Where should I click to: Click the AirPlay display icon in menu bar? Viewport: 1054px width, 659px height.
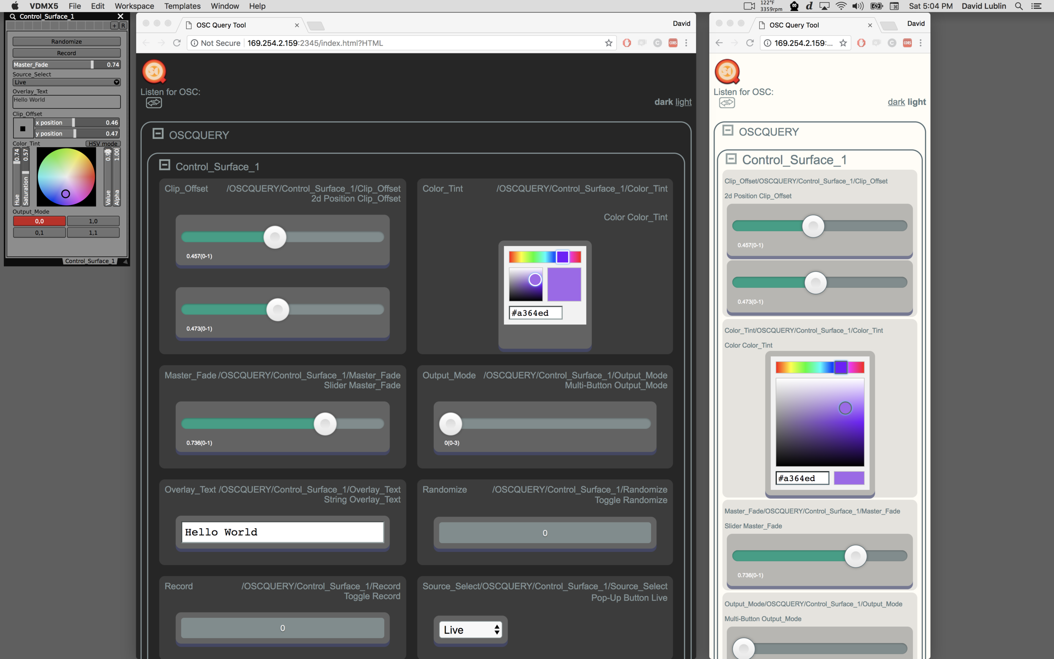[x=824, y=6]
